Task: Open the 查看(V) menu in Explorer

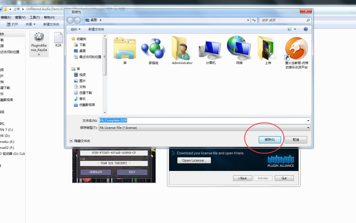Action: (20, 17)
